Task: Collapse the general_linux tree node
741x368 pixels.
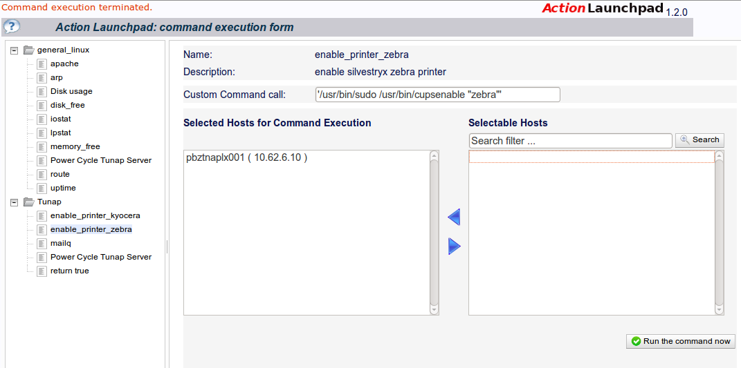Action: pyautogui.click(x=14, y=50)
